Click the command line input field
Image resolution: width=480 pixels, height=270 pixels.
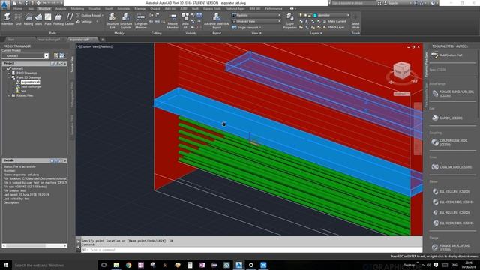[x=251, y=250]
